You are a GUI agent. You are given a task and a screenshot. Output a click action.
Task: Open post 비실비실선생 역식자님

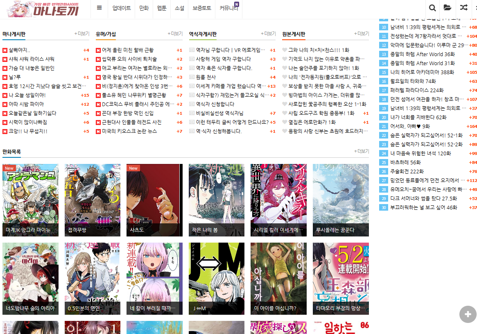pos(219,113)
